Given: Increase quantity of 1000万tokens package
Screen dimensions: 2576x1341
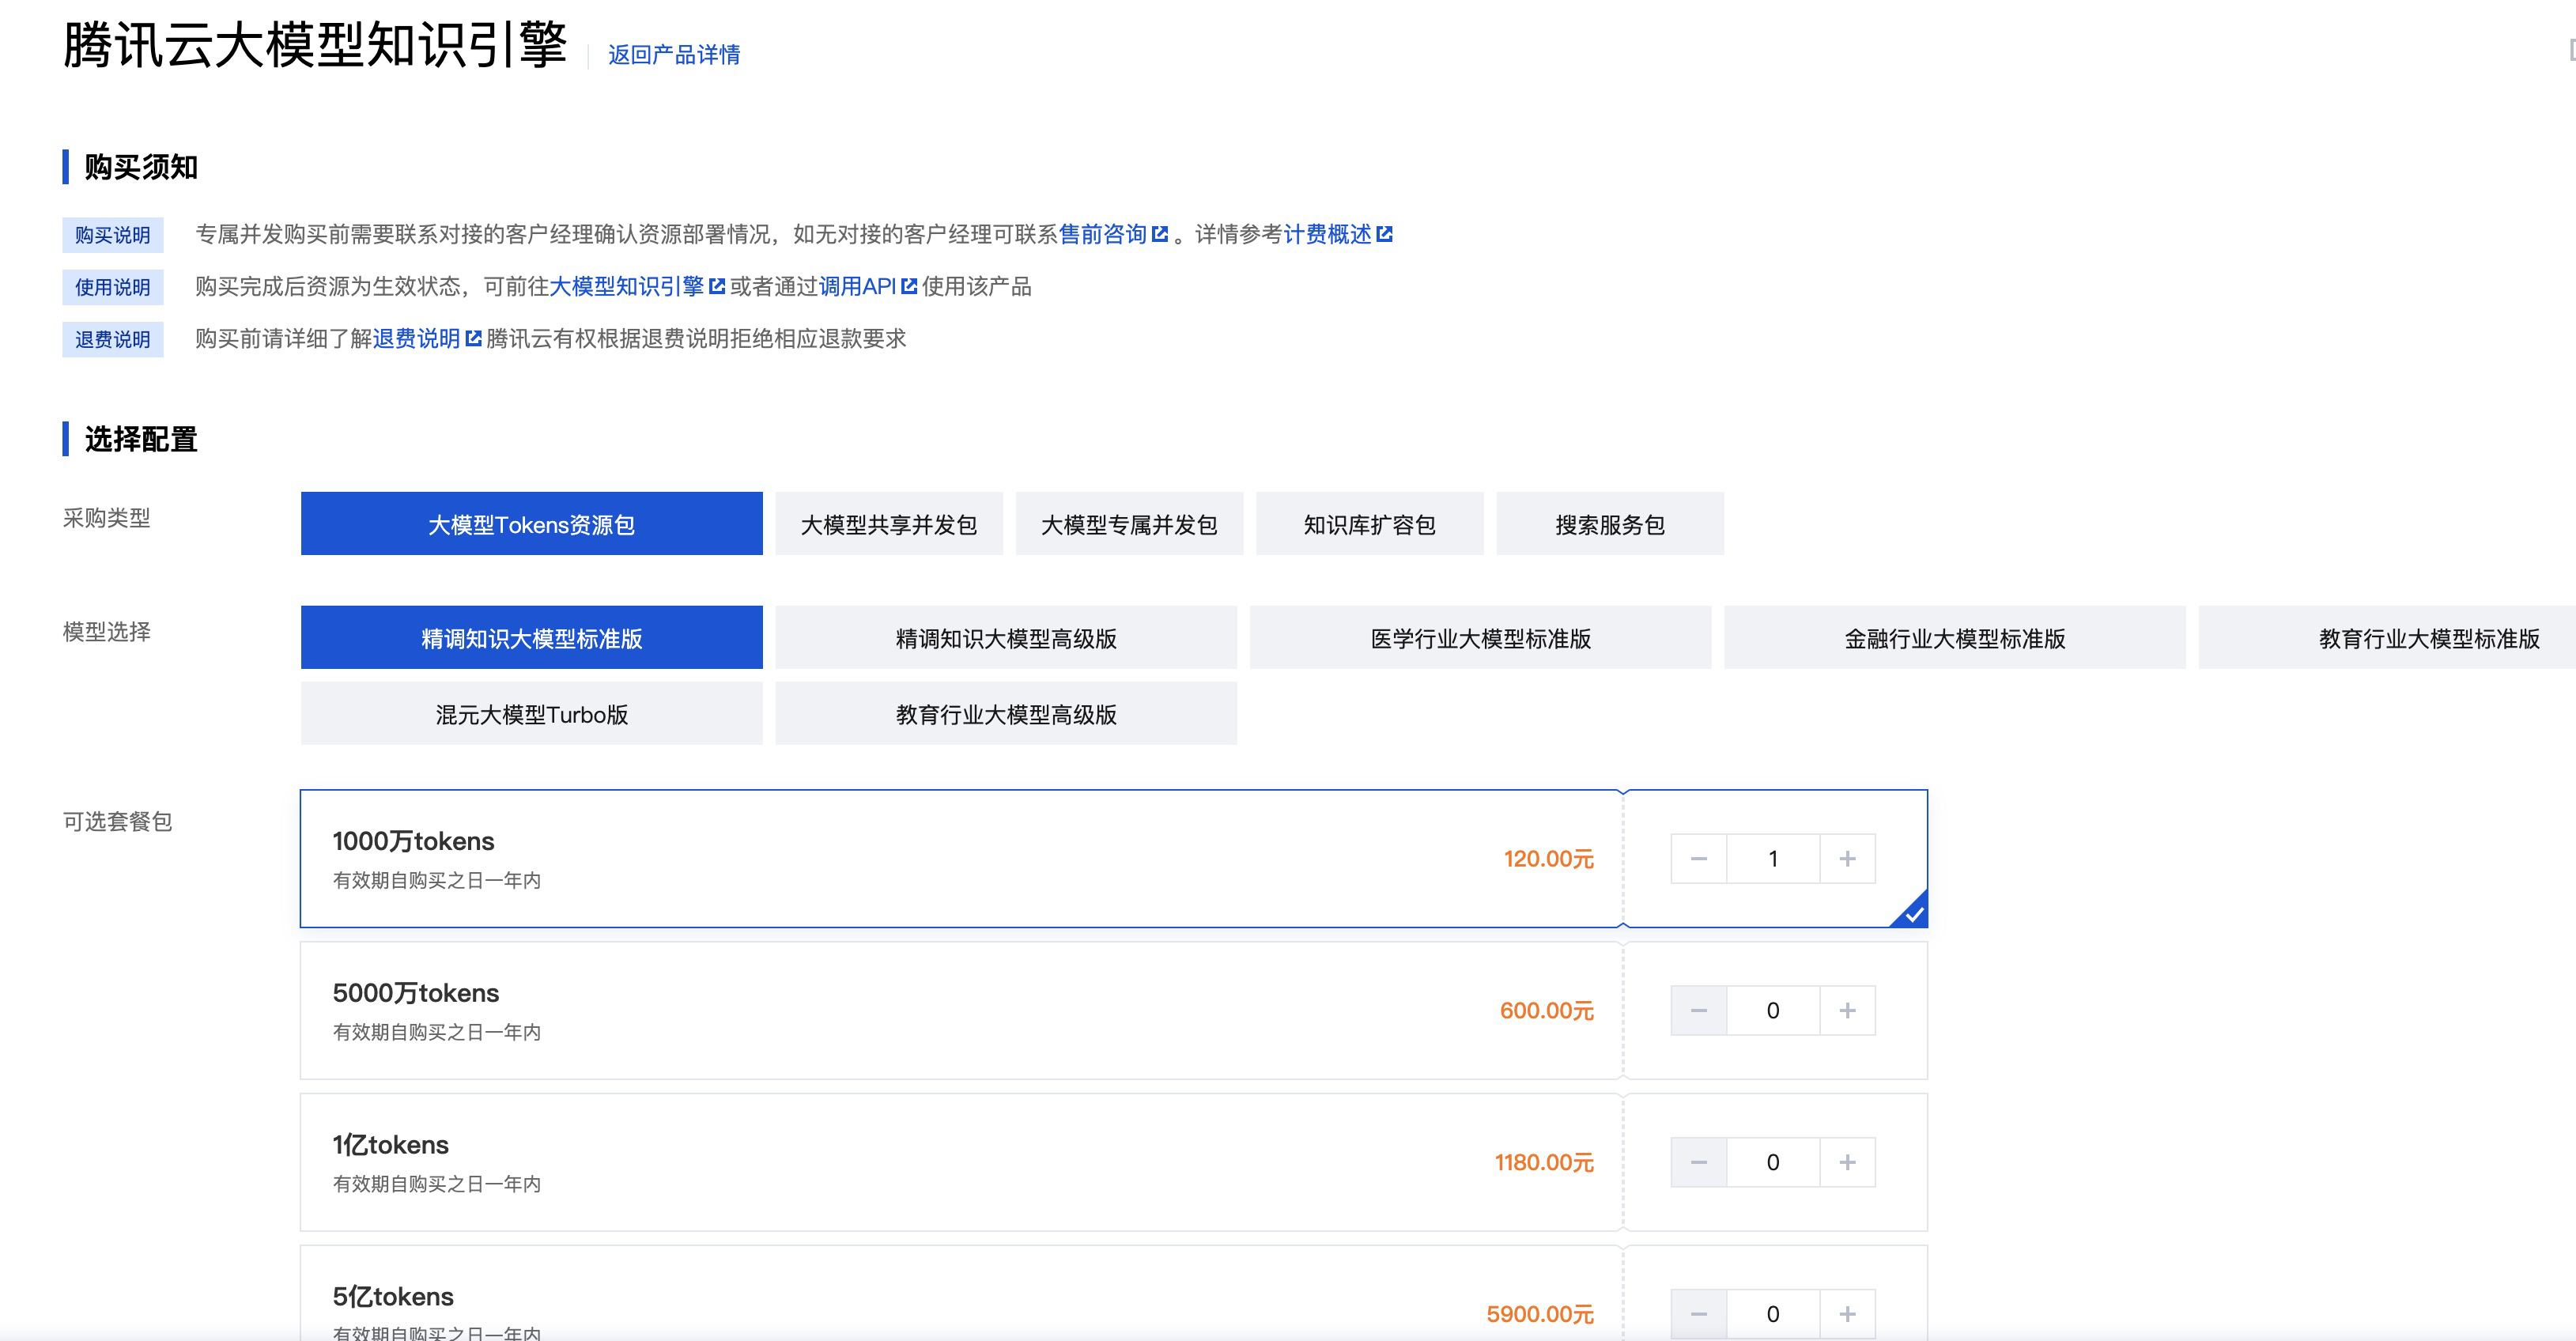Looking at the screenshot, I should coord(1847,859).
